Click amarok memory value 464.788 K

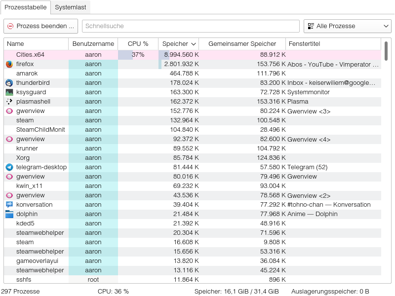(x=184, y=74)
